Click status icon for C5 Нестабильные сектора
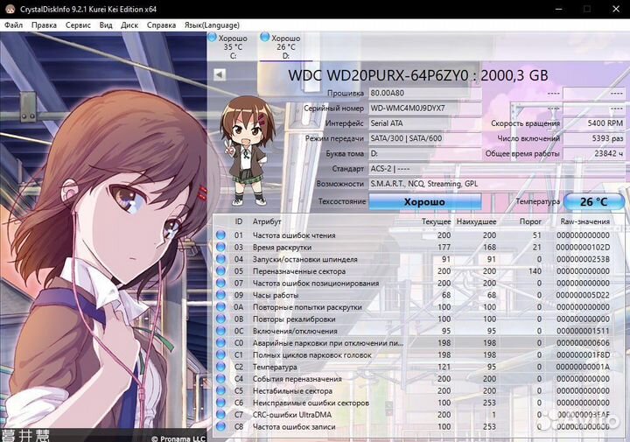 coord(220,390)
